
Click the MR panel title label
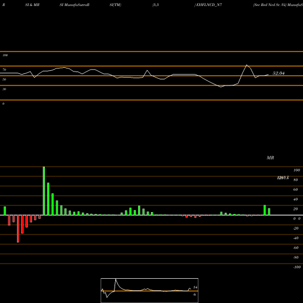tap(270, 158)
